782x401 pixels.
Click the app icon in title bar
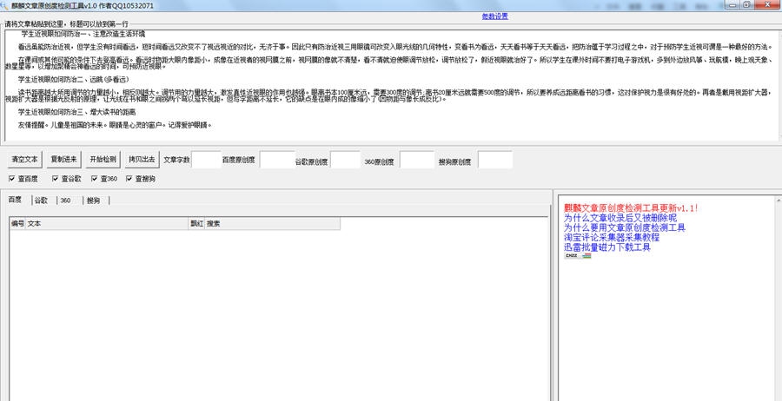coord(5,5)
